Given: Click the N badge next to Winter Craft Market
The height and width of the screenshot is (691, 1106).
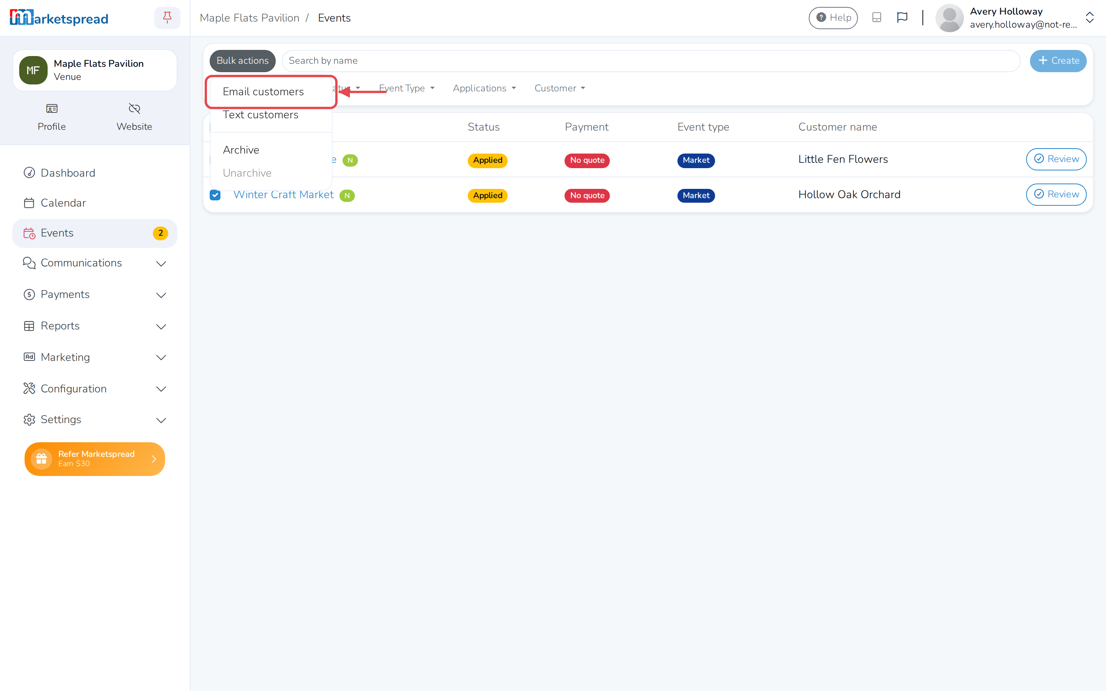Looking at the screenshot, I should coord(347,196).
